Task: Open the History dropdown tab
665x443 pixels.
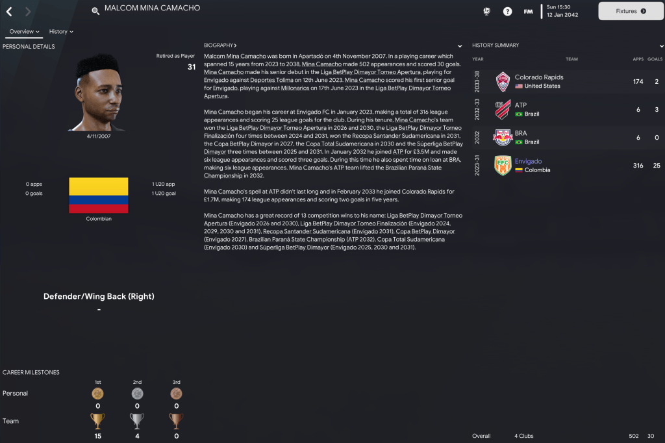Action: tap(61, 31)
